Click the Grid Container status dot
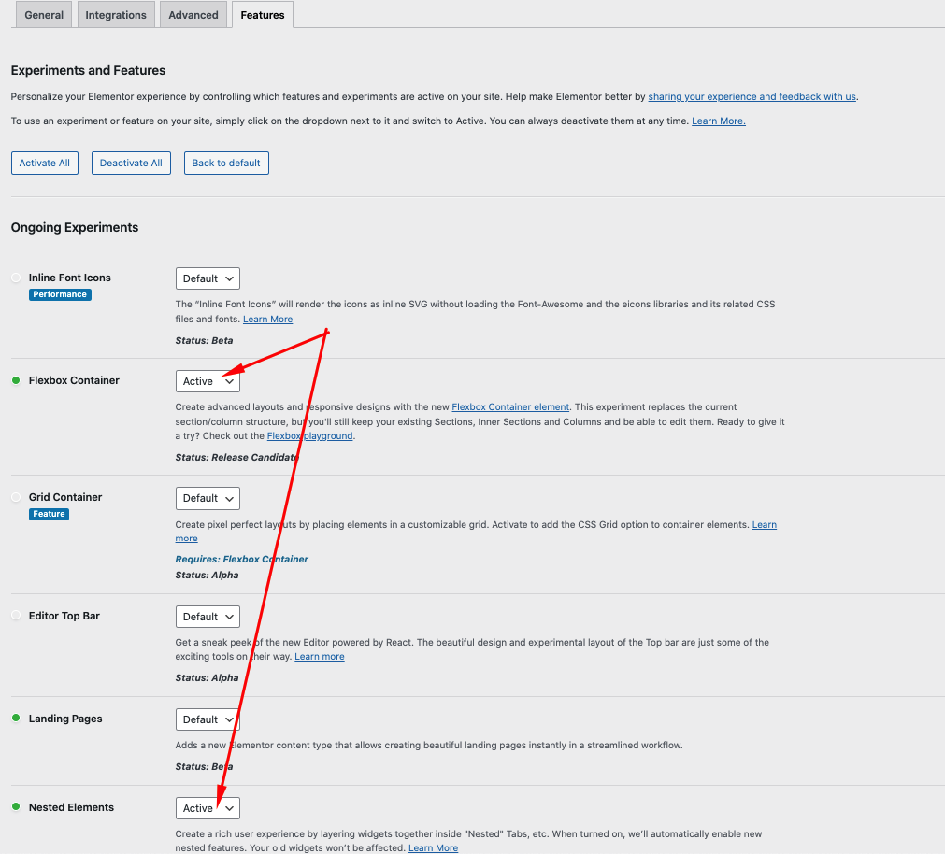945x854 pixels. (x=16, y=497)
